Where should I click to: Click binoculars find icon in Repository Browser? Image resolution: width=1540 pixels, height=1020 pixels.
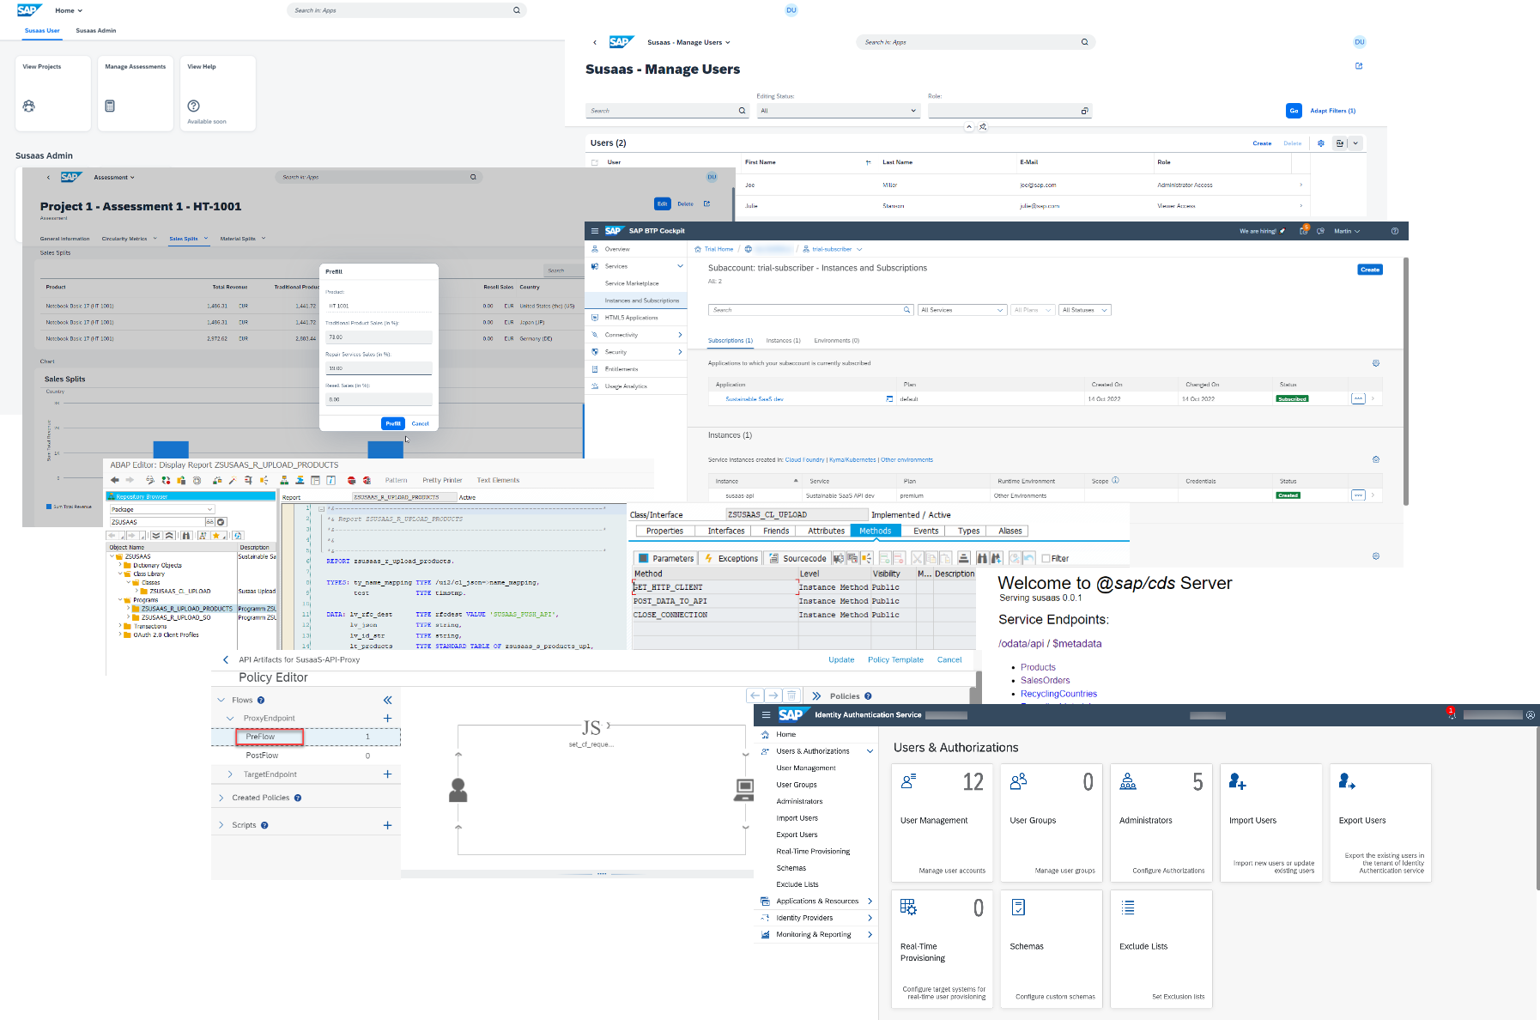[186, 535]
